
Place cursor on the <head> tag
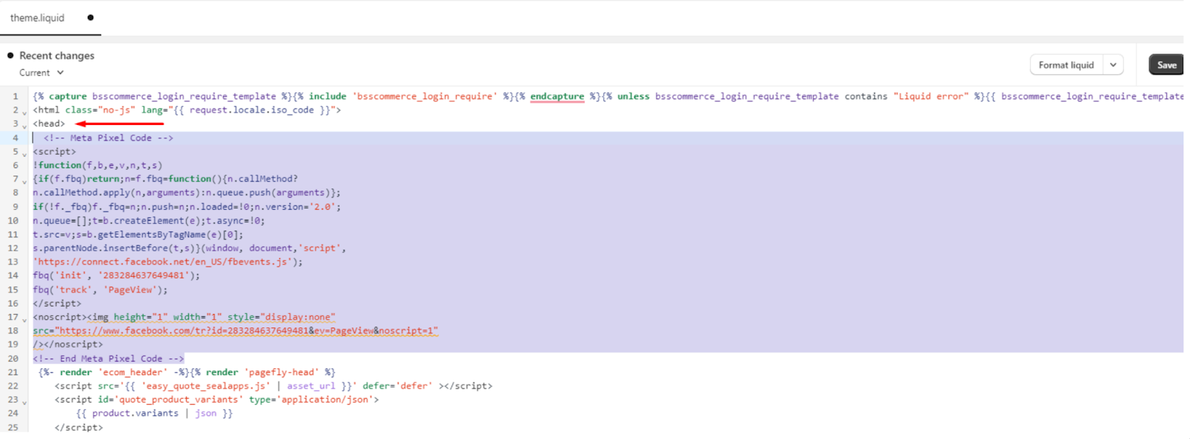49,124
